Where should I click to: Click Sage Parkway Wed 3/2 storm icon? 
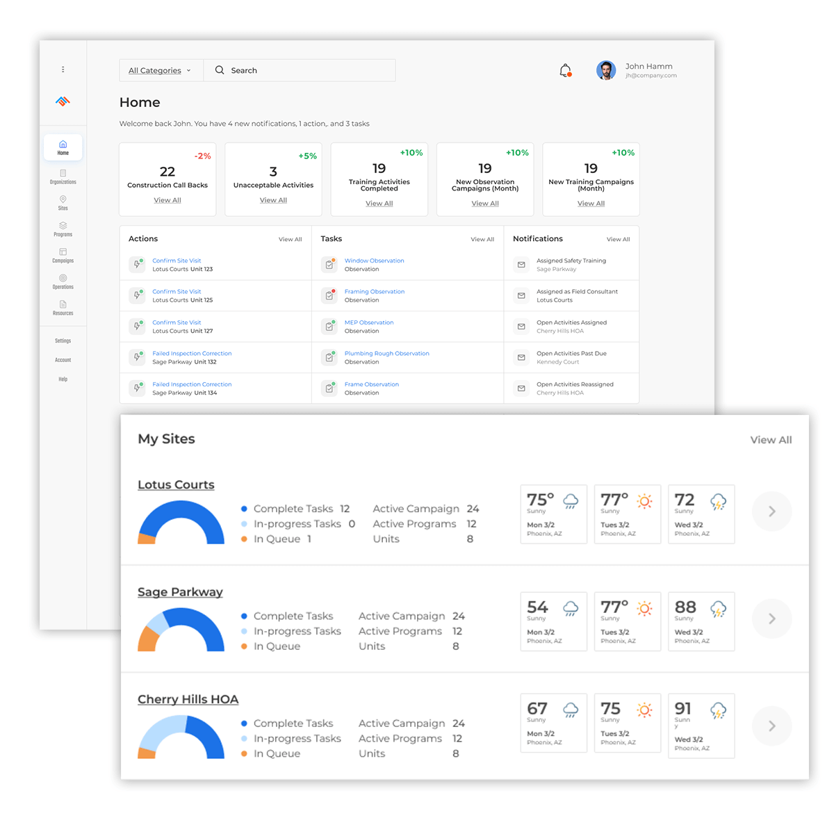[x=718, y=610]
